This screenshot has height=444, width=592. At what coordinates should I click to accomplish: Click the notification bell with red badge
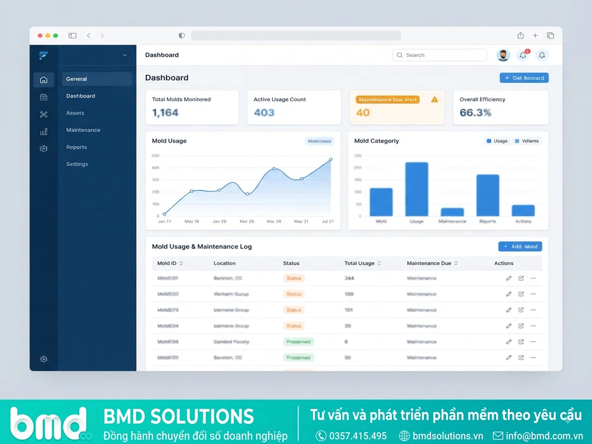pos(523,55)
